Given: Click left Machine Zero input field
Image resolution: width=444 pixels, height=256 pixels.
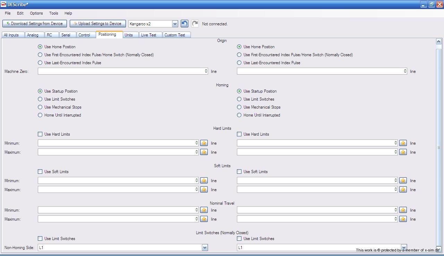Looking at the screenshot, I should [x=123, y=71].
